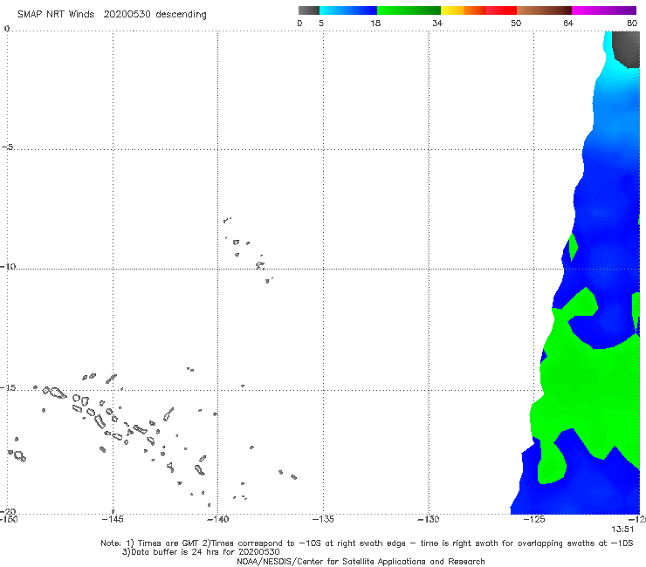Click the NOAA/NESDIS credit line
Image resolution: width=646 pixels, height=567 pixels.
click(361, 562)
